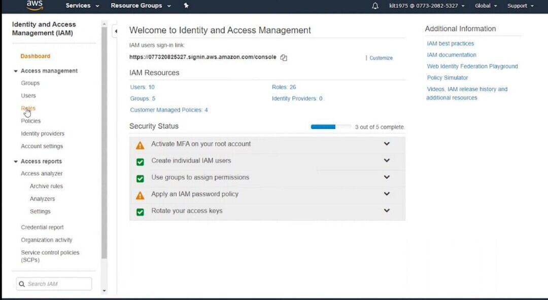This screenshot has height=300, width=548.
Task: Open the notifications bell
Action: [375, 6]
